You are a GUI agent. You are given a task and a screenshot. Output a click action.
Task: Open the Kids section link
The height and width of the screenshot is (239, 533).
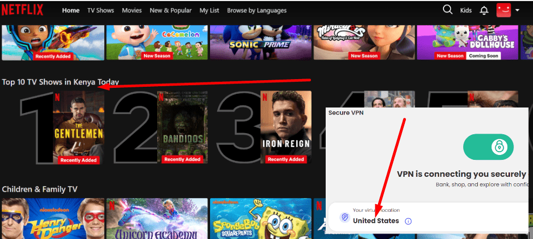tap(466, 10)
